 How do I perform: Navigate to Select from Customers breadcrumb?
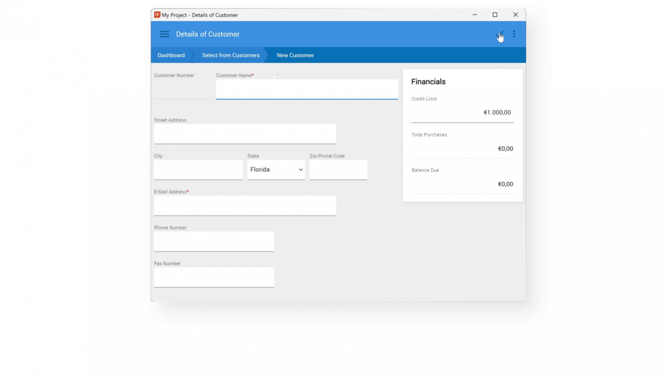231,55
